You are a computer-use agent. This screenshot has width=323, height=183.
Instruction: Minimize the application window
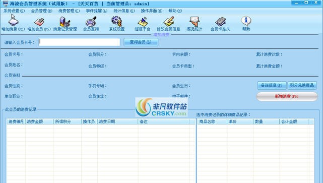pyautogui.click(x=297, y=3)
